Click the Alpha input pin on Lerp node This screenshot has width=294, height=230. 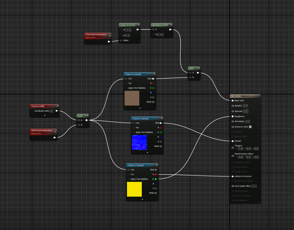[121, 40]
